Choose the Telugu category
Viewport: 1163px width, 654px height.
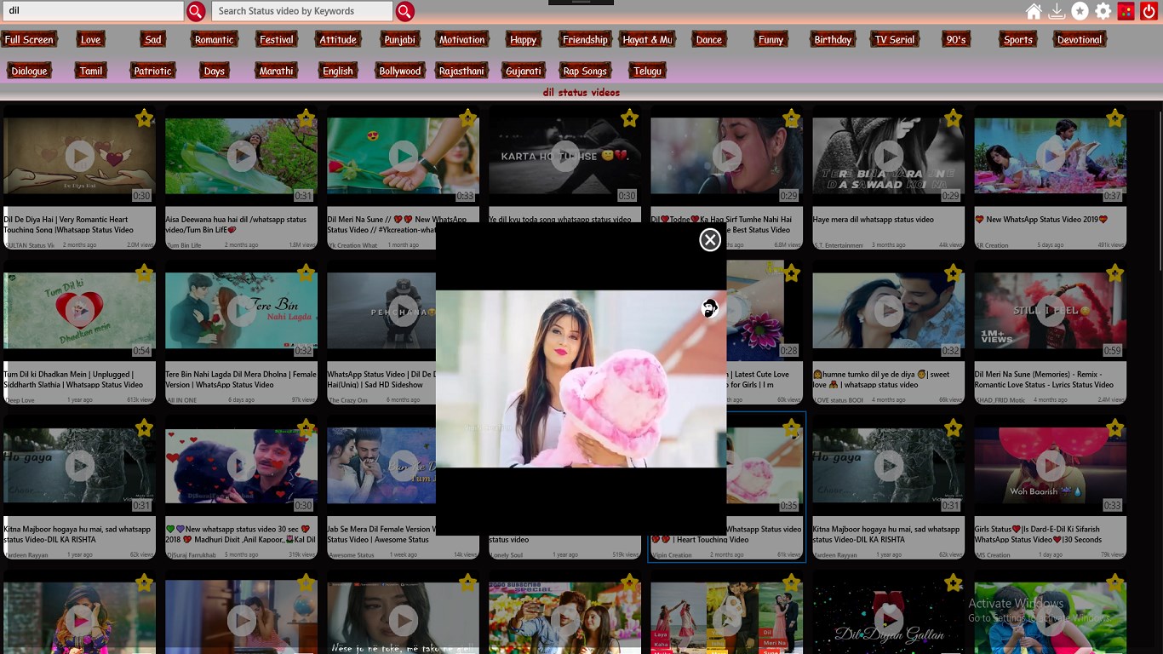pyautogui.click(x=648, y=72)
